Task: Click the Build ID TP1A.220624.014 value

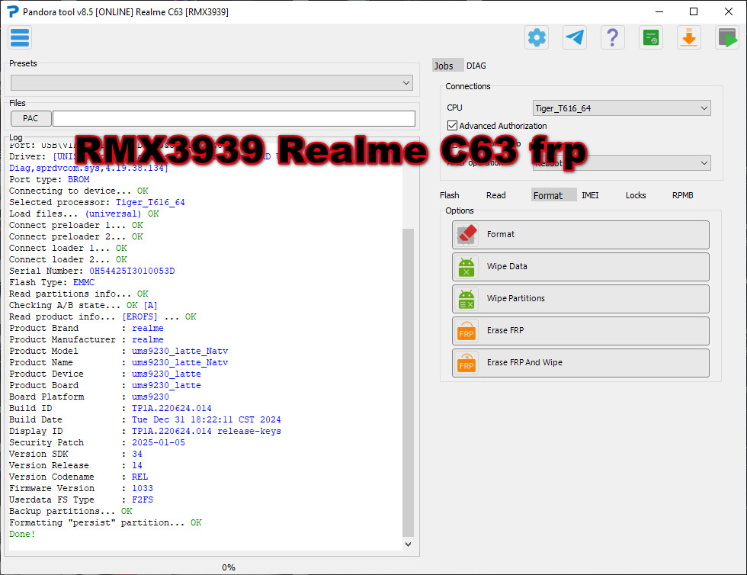Action: point(172,408)
